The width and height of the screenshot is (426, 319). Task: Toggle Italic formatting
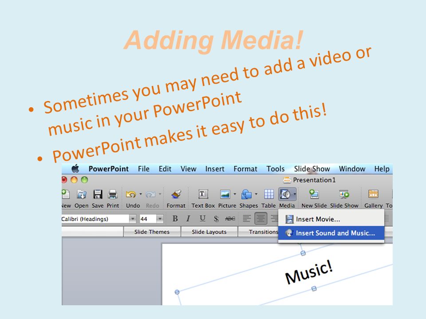pyautogui.click(x=188, y=218)
